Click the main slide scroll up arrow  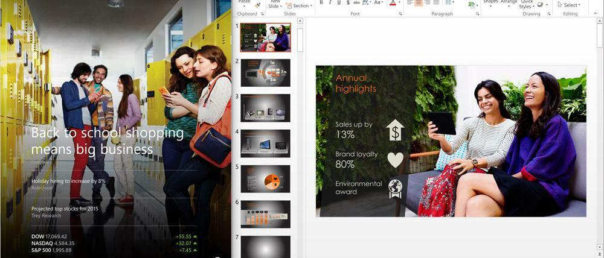(599, 22)
